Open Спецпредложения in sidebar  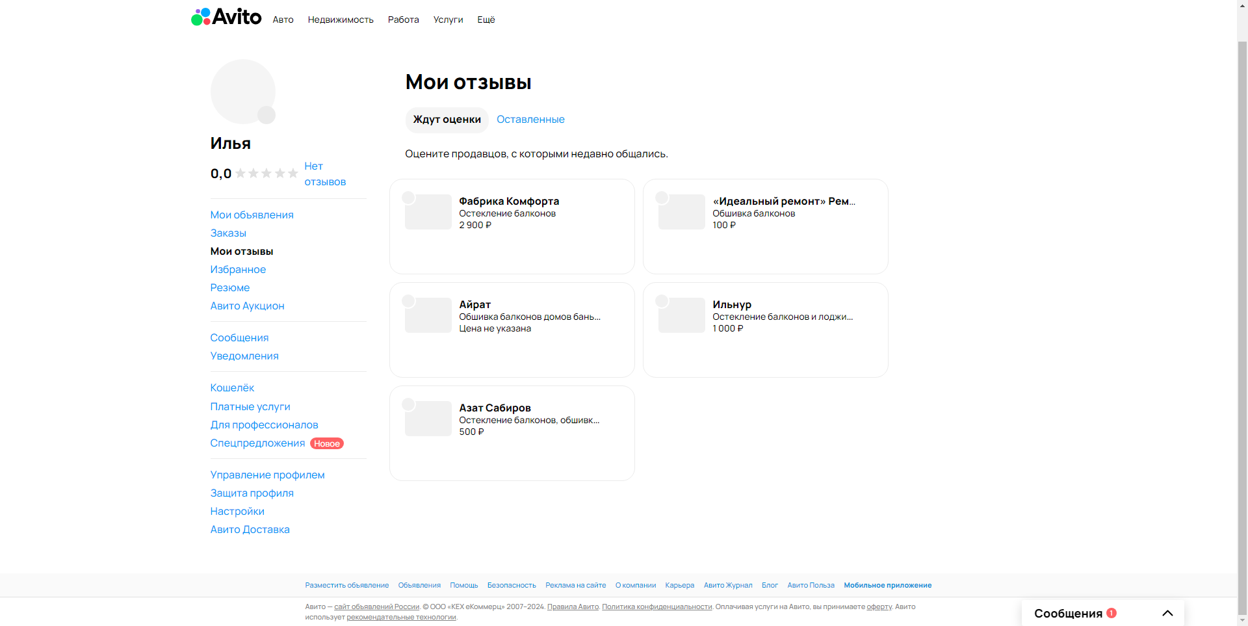pos(257,443)
